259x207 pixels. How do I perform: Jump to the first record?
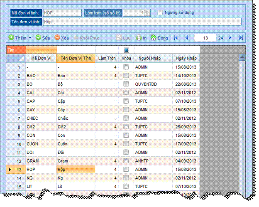tap(176, 38)
